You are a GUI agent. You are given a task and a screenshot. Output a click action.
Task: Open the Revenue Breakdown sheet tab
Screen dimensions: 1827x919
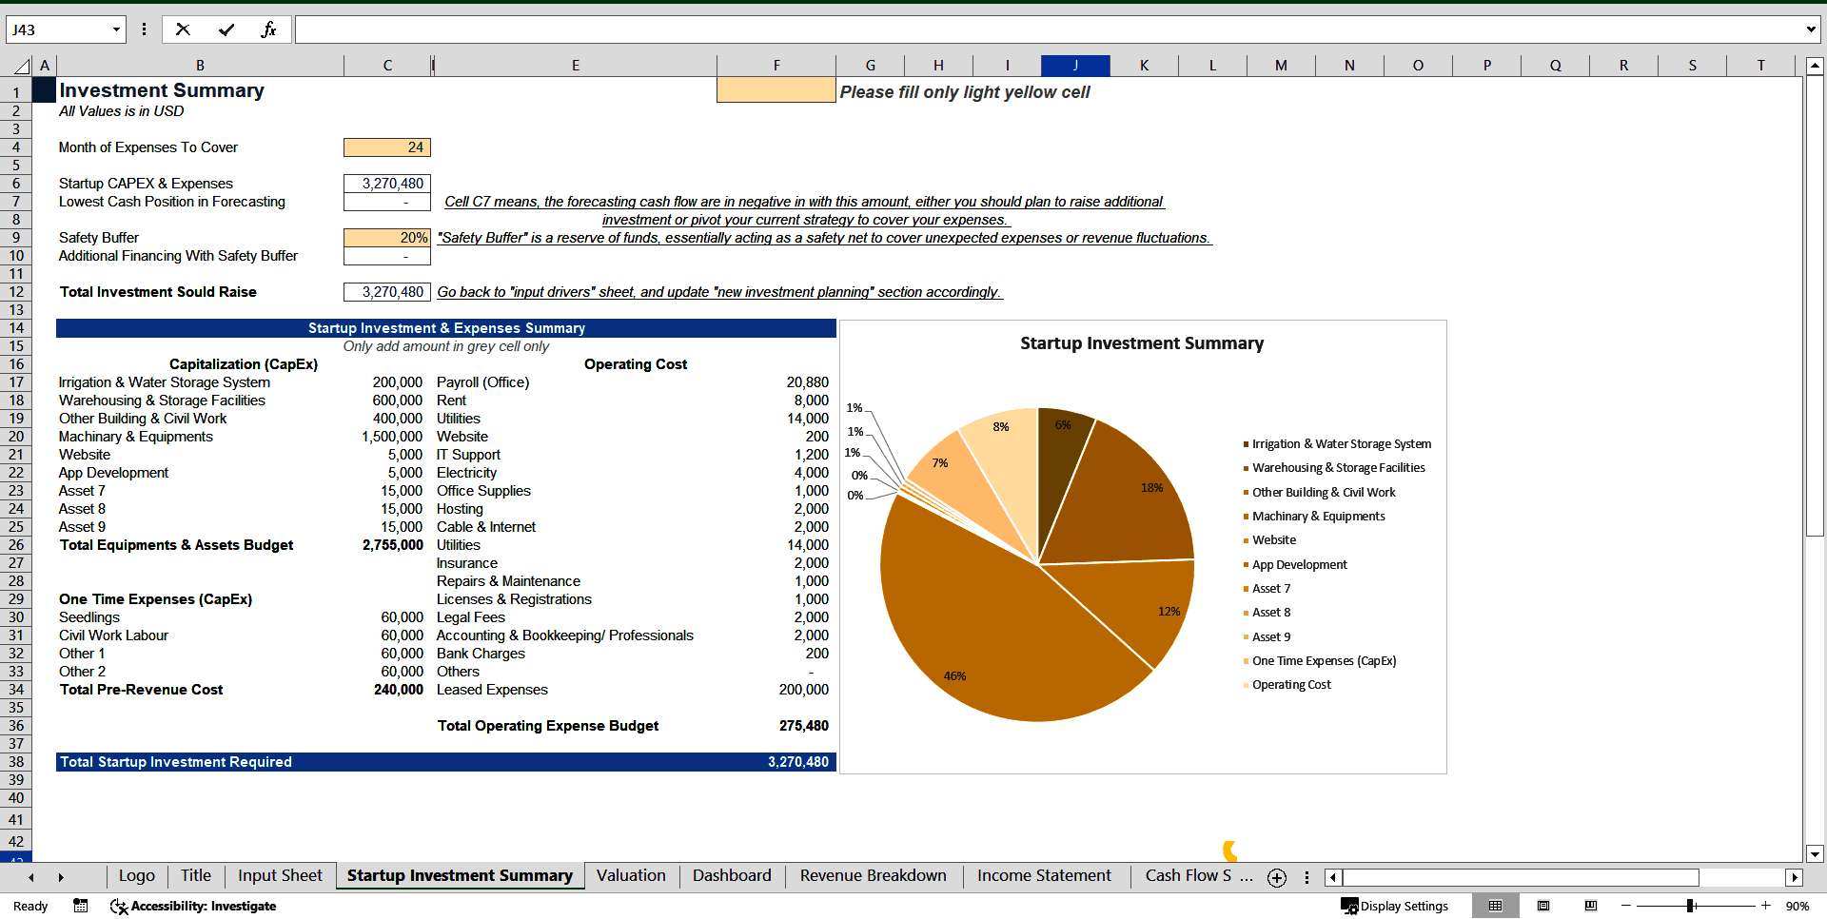click(x=872, y=875)
